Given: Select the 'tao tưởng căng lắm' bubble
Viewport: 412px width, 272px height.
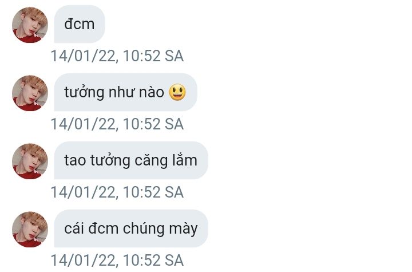Looking at the screenshot, I should (131, 160).
